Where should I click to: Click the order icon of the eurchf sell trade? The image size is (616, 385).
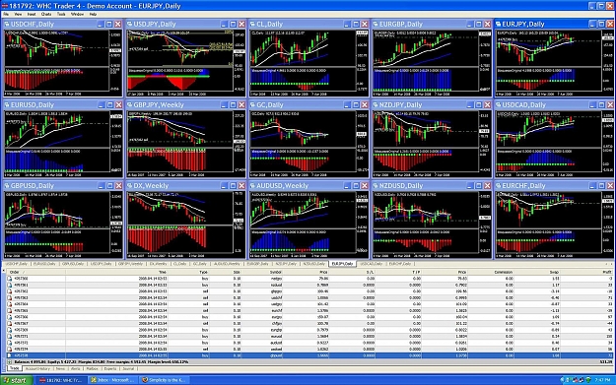tap(10, 311)
